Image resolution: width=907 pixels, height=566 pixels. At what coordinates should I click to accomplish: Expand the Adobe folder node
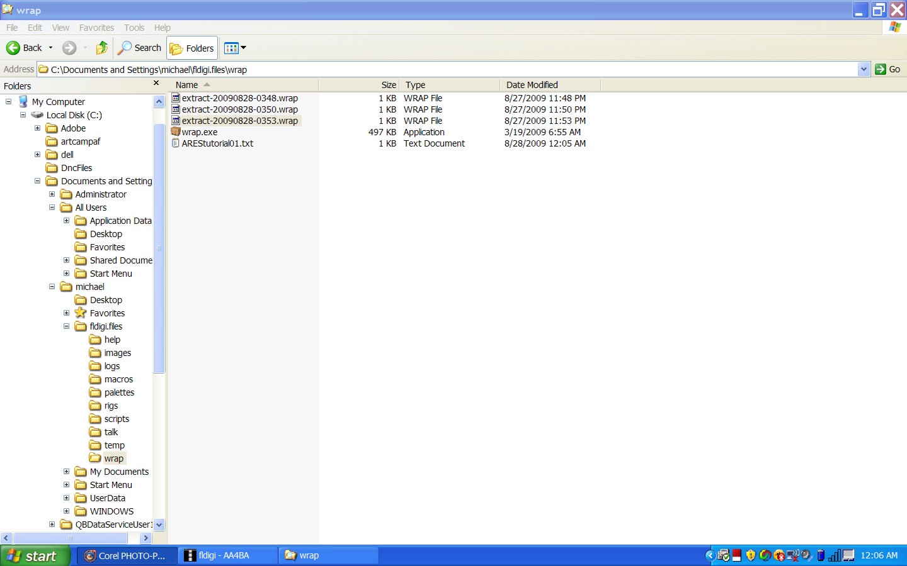[x=37, y=128]
